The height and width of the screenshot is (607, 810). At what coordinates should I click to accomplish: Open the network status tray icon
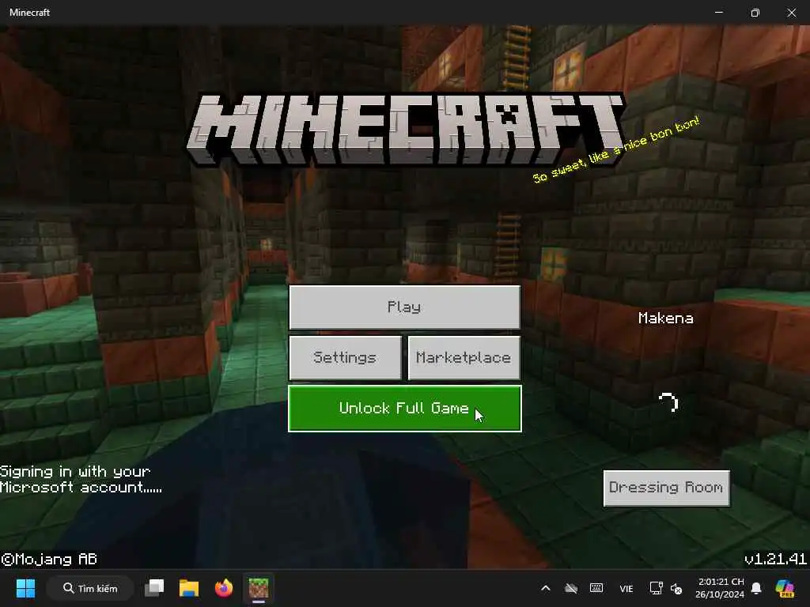(656, 588)
